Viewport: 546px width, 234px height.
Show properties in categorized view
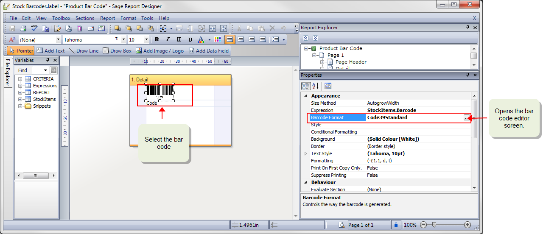click(306, 86)
